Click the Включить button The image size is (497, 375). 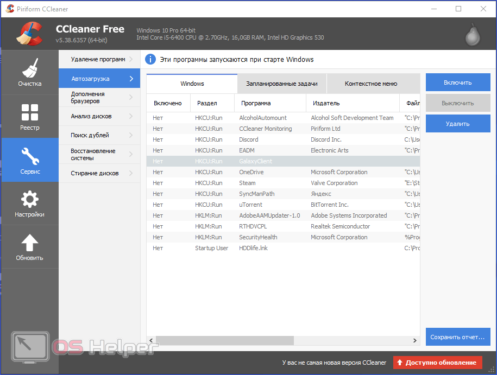click(x=458, y=82)
